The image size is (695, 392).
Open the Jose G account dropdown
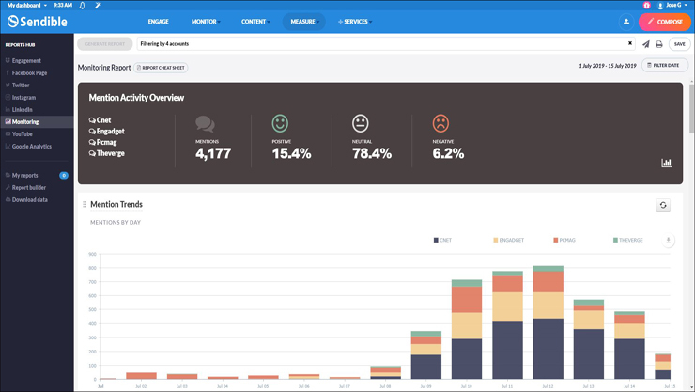(672, 6)
